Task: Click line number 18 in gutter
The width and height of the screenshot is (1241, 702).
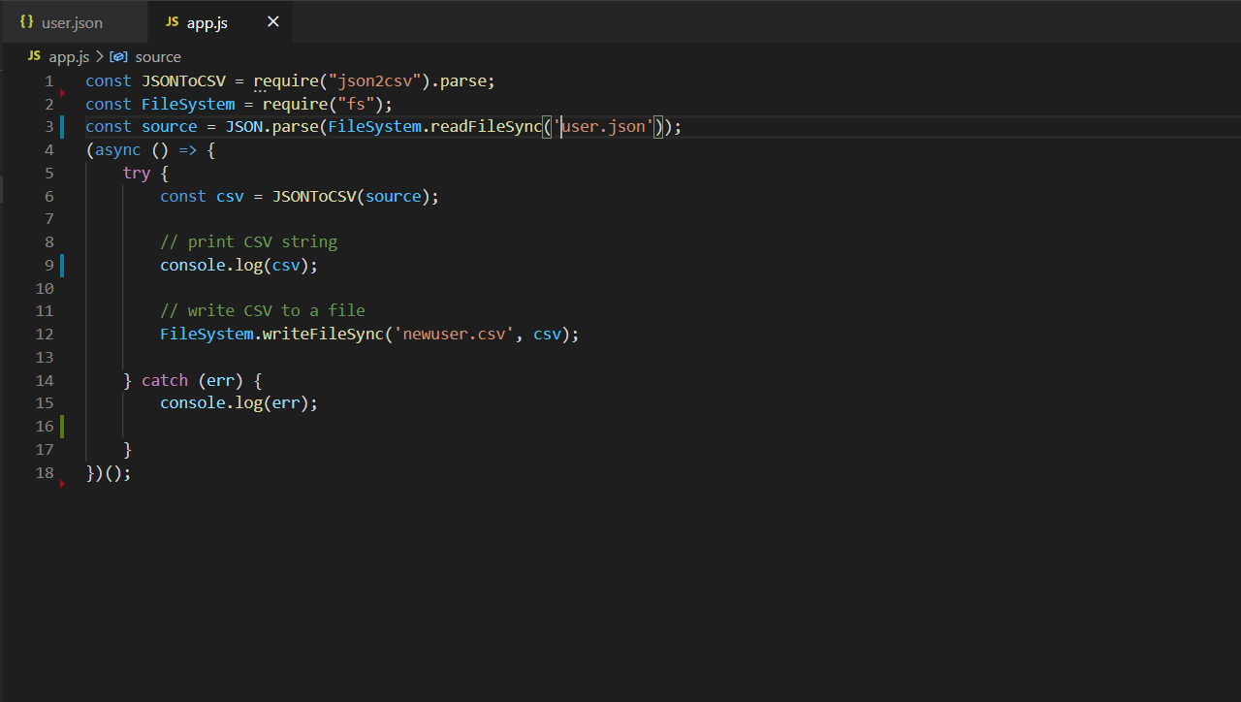Action: point(45,473)
